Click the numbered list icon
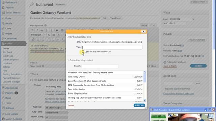 pyautogui.click(x=52, y=30)
